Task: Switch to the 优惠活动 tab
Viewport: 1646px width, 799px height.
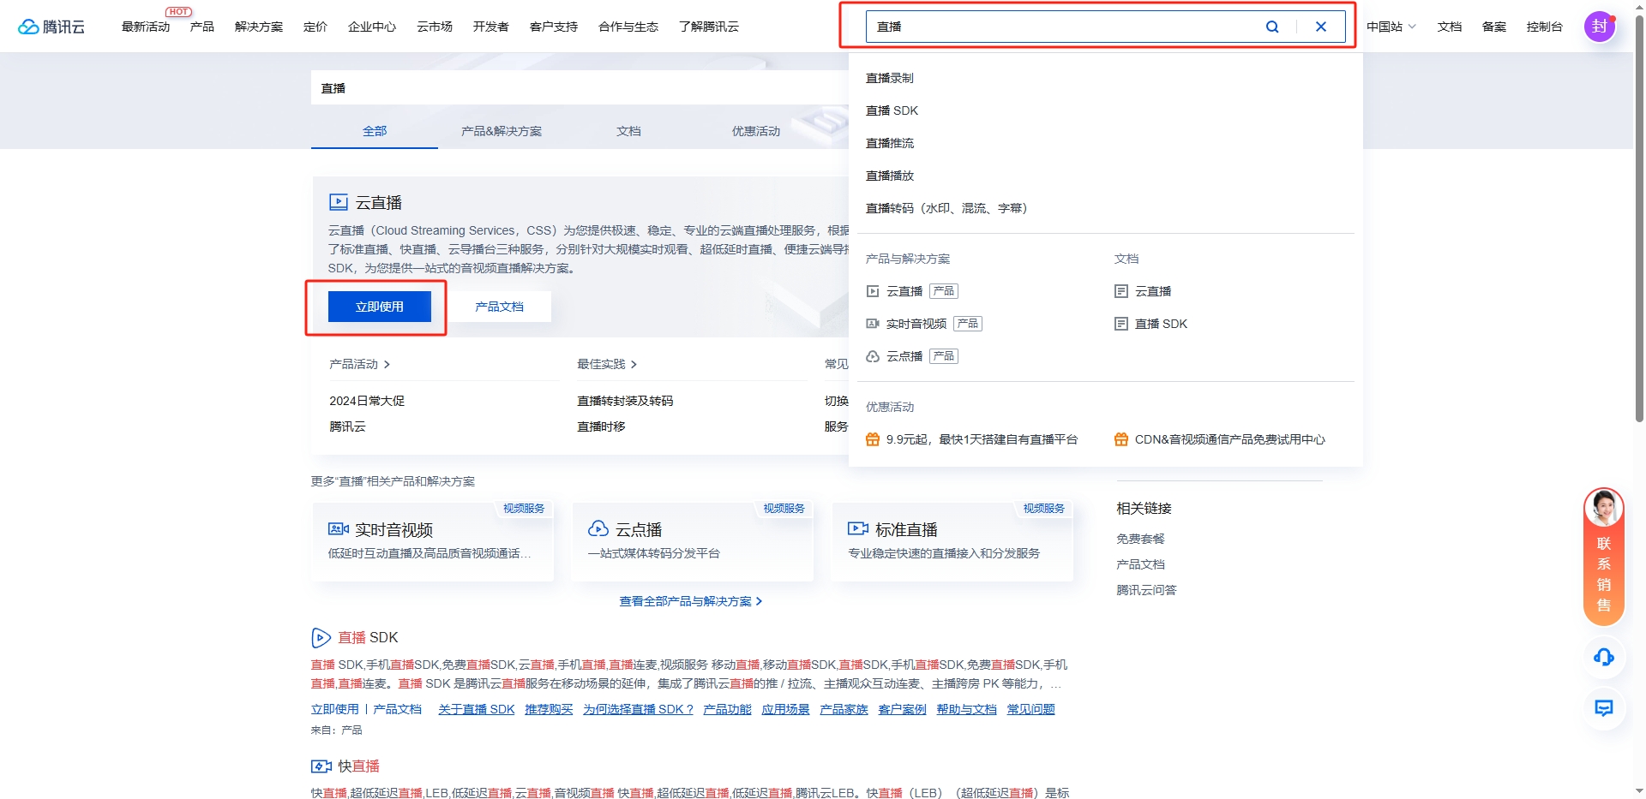Action: (x=756, y=131)
